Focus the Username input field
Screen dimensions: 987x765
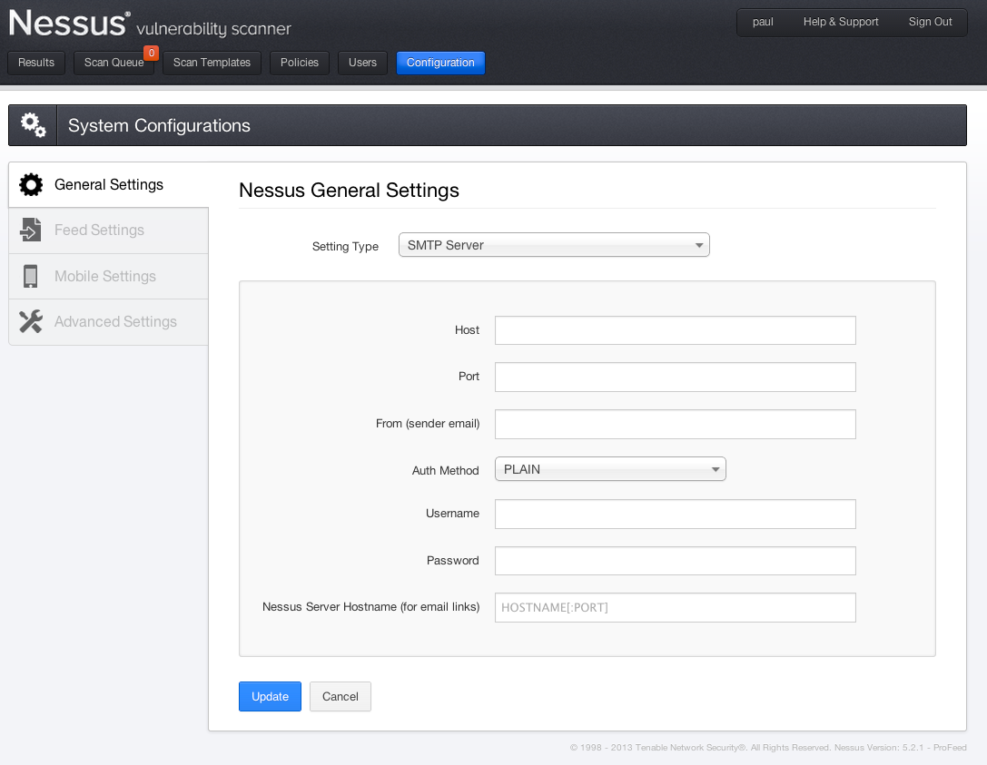click(675, 514)
